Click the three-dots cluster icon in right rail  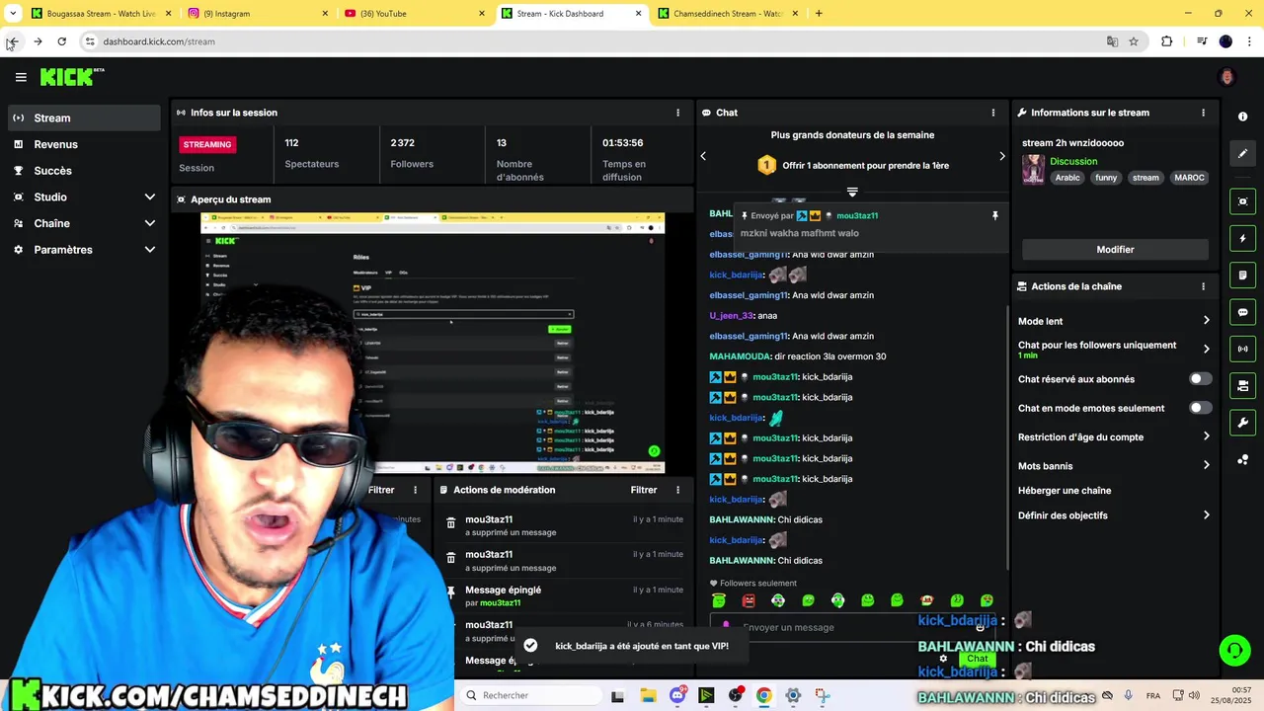click(x=1242, y=459)
